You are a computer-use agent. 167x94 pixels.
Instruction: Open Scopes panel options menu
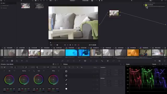(165, 64)
